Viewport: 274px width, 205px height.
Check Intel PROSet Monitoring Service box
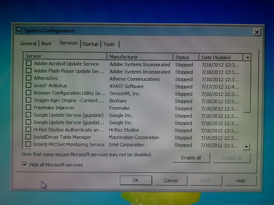point(28,144)
